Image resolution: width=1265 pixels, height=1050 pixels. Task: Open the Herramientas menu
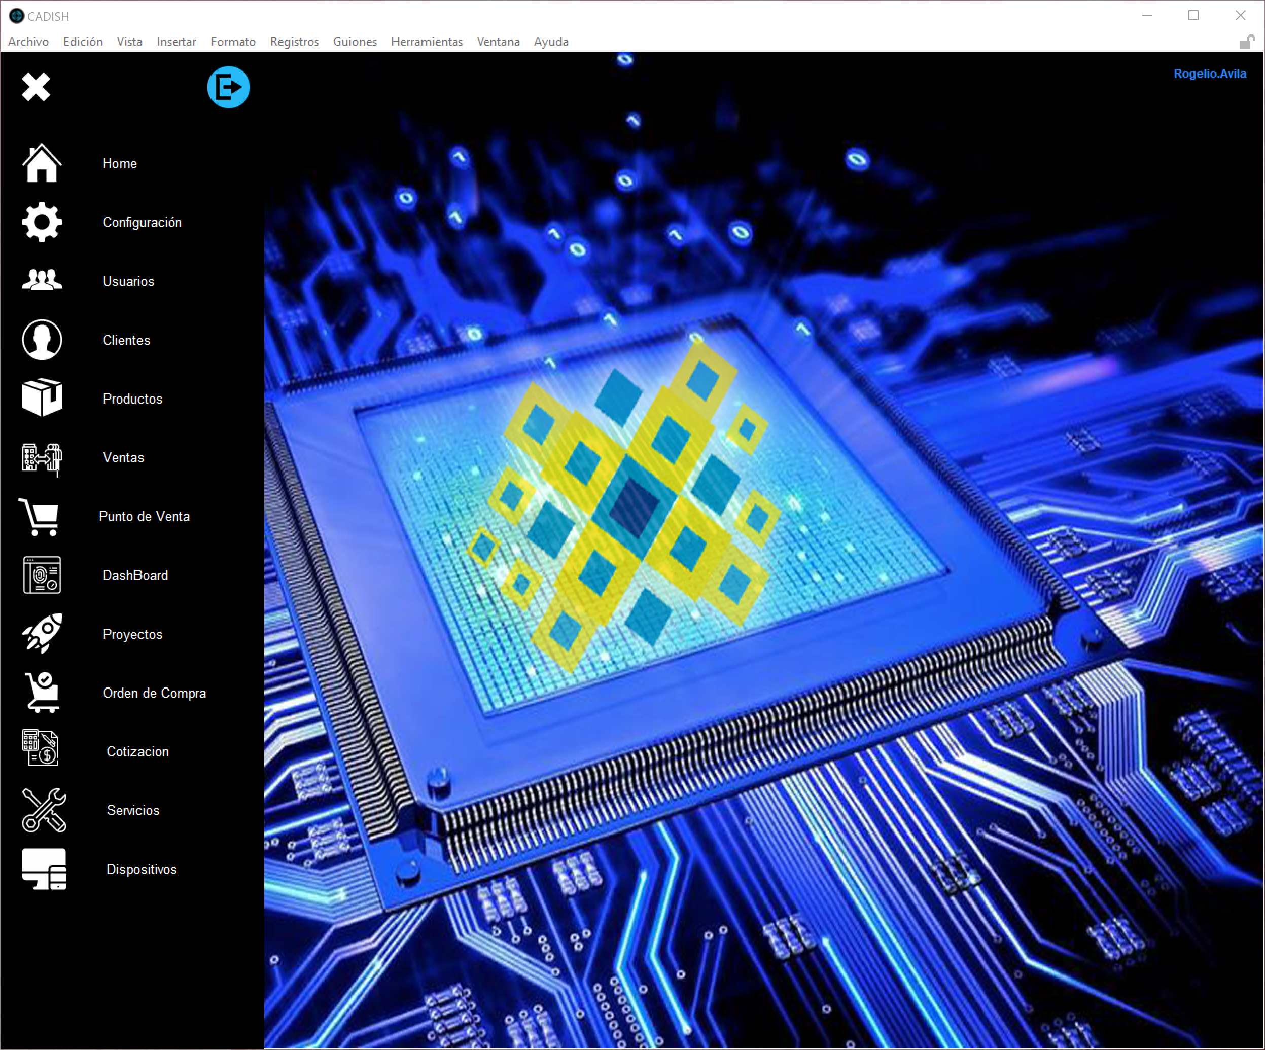pos(427,42)
